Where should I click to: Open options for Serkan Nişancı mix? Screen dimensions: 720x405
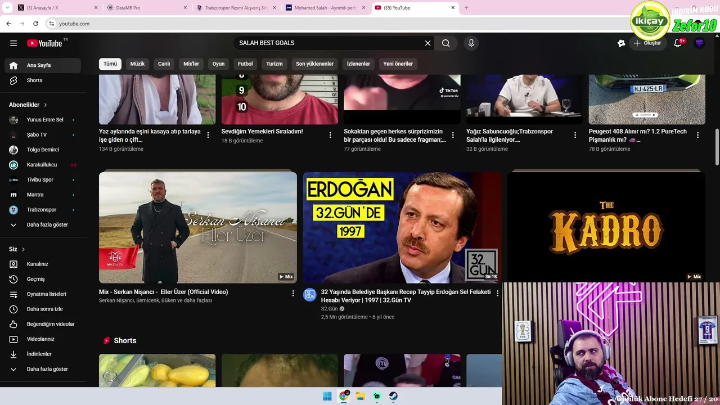coord(293,293)
